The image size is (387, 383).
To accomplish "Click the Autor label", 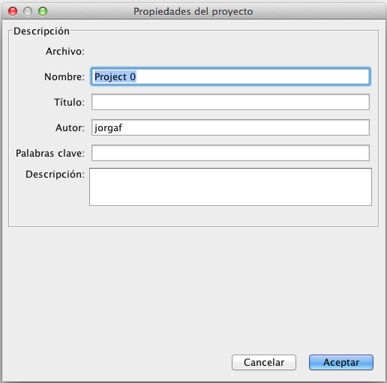I will (x=70, y=128).
